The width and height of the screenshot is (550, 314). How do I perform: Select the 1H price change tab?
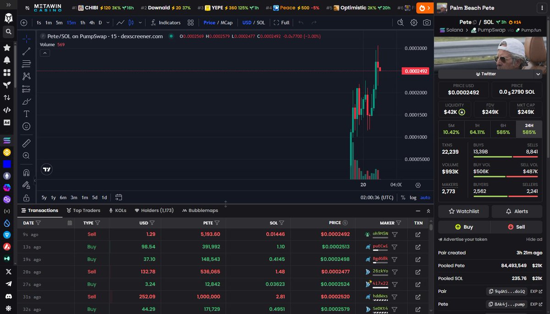tap(477, 129)
